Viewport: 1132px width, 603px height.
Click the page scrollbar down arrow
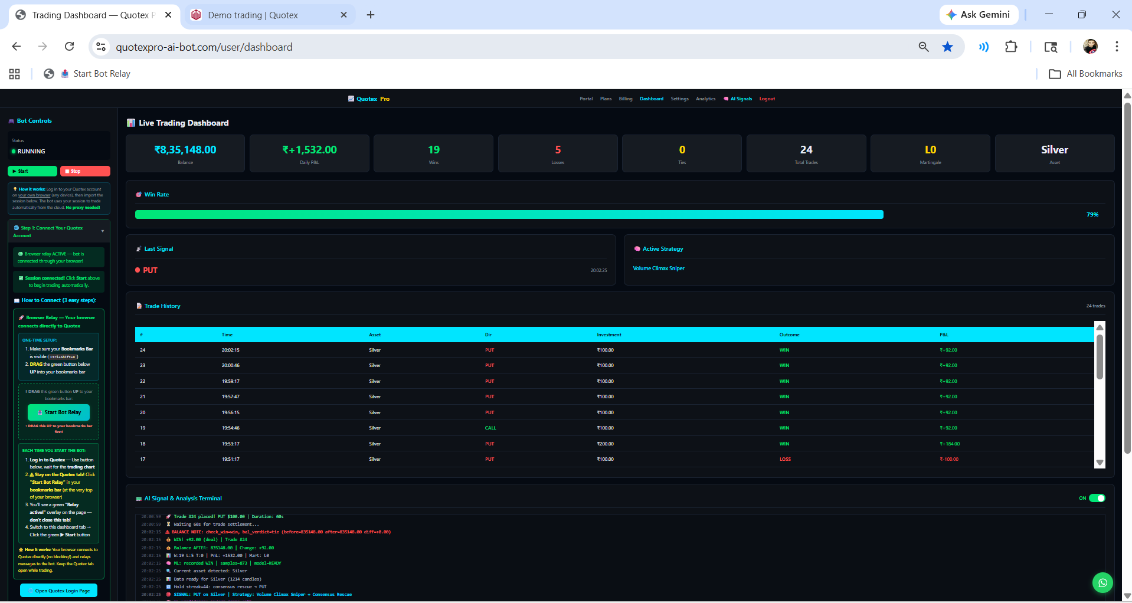pos(1127,597)
